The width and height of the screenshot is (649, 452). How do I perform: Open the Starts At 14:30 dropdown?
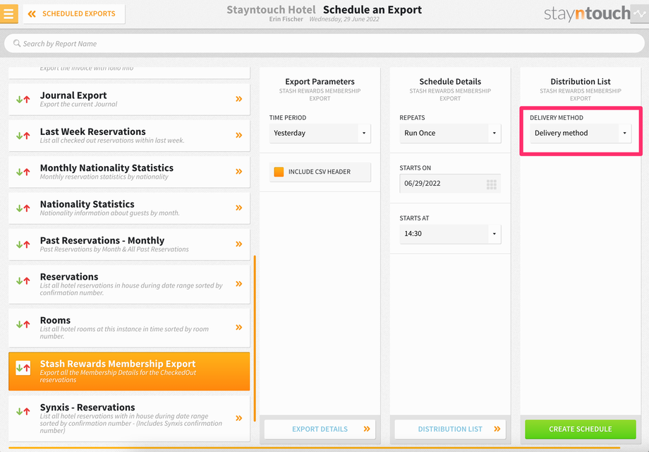450,234
